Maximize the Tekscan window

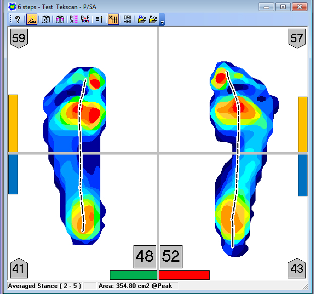(x=283, y=7)
